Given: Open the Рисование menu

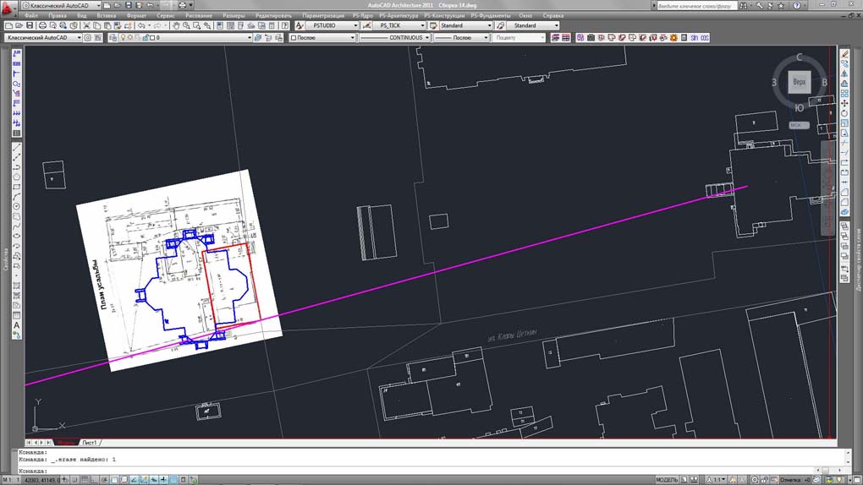Looking at the screenshot, I should [198, 15].
